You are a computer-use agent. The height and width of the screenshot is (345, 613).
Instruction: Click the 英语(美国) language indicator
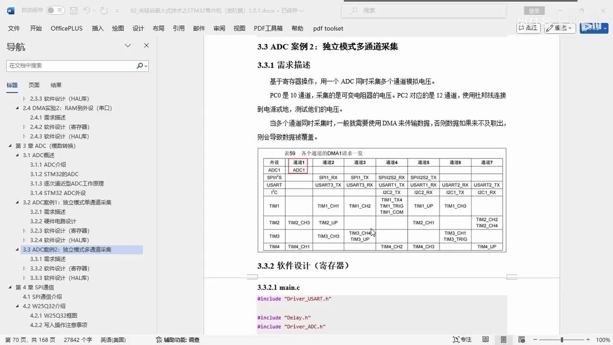(x=113, y=340)
